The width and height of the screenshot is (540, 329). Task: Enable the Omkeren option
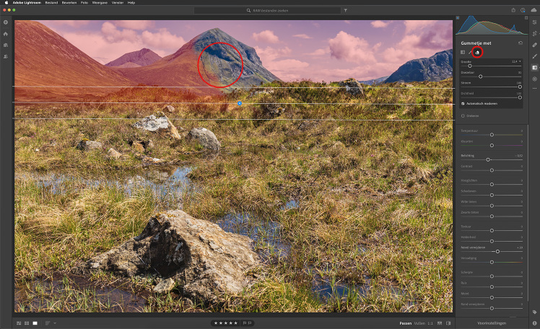[x=463, y=116]
